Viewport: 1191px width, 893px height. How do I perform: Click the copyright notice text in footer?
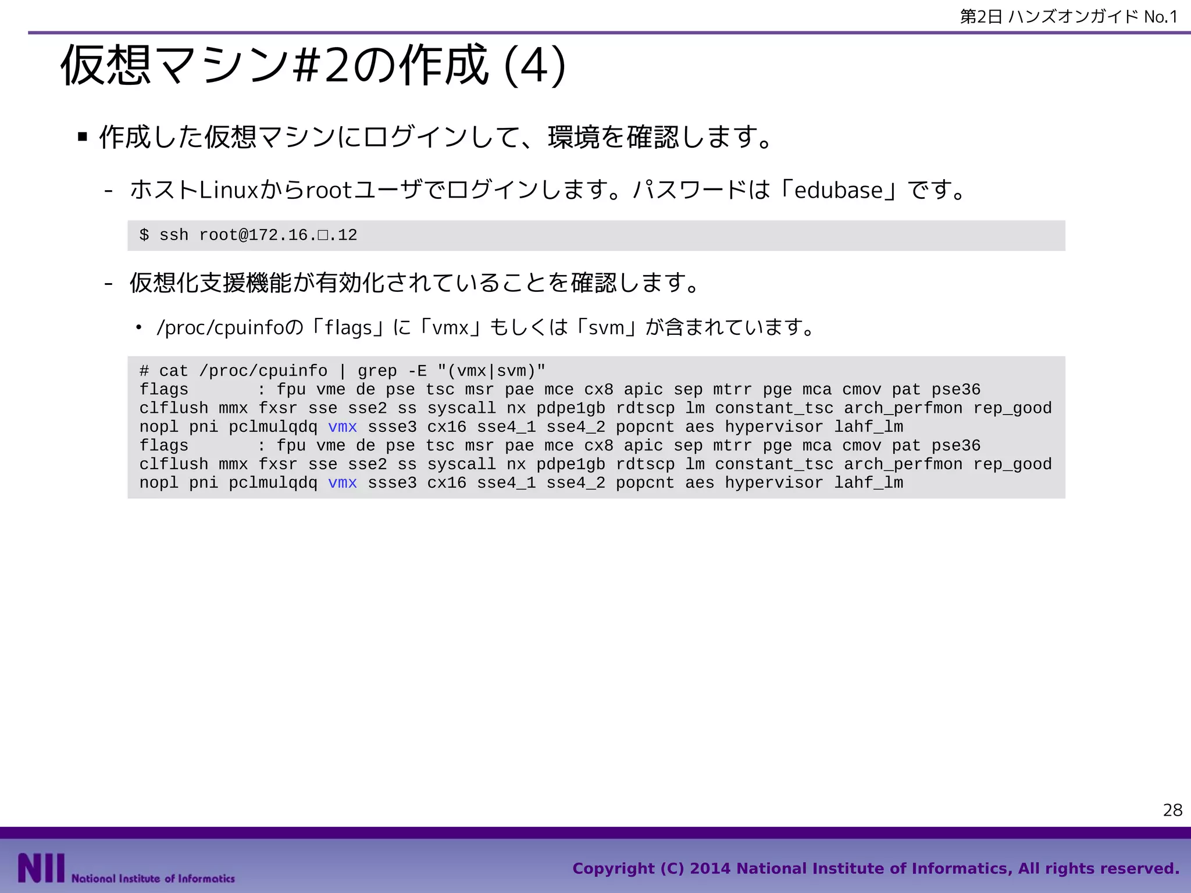click(875, 869)
